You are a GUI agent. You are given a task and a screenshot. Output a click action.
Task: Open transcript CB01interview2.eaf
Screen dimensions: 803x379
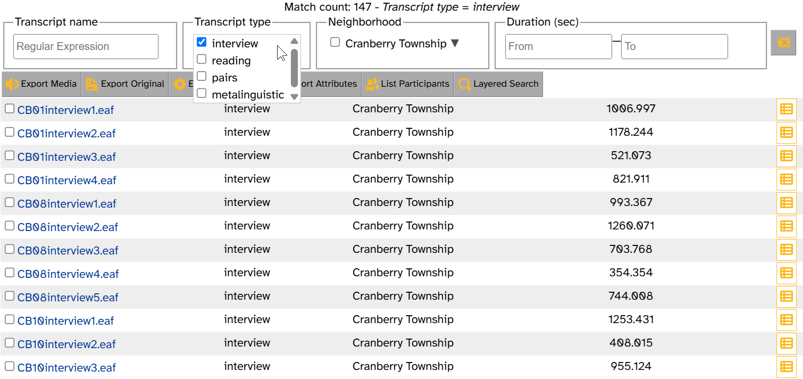(x=66, y=134)
